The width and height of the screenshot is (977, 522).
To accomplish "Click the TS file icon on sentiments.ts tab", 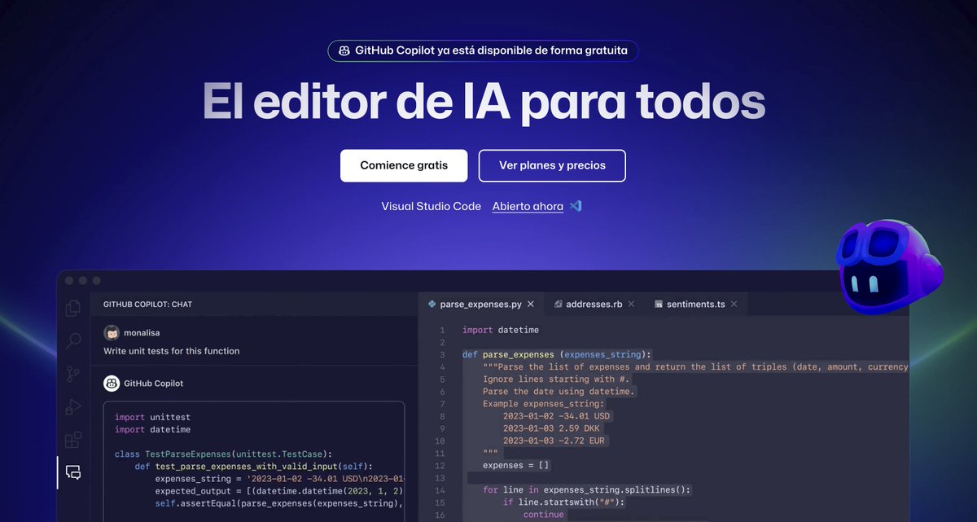I will [658, 304].
